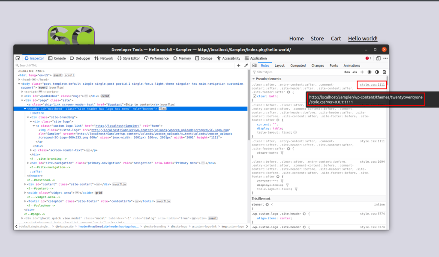Pick a page color with the eyedropper

[x=246, y=66]
